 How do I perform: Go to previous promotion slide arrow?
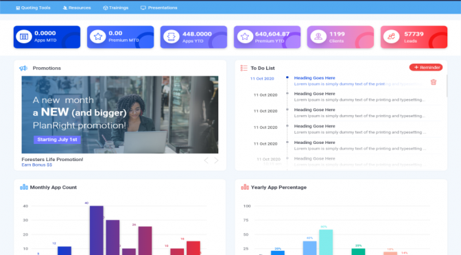click(x=206, y=160)
